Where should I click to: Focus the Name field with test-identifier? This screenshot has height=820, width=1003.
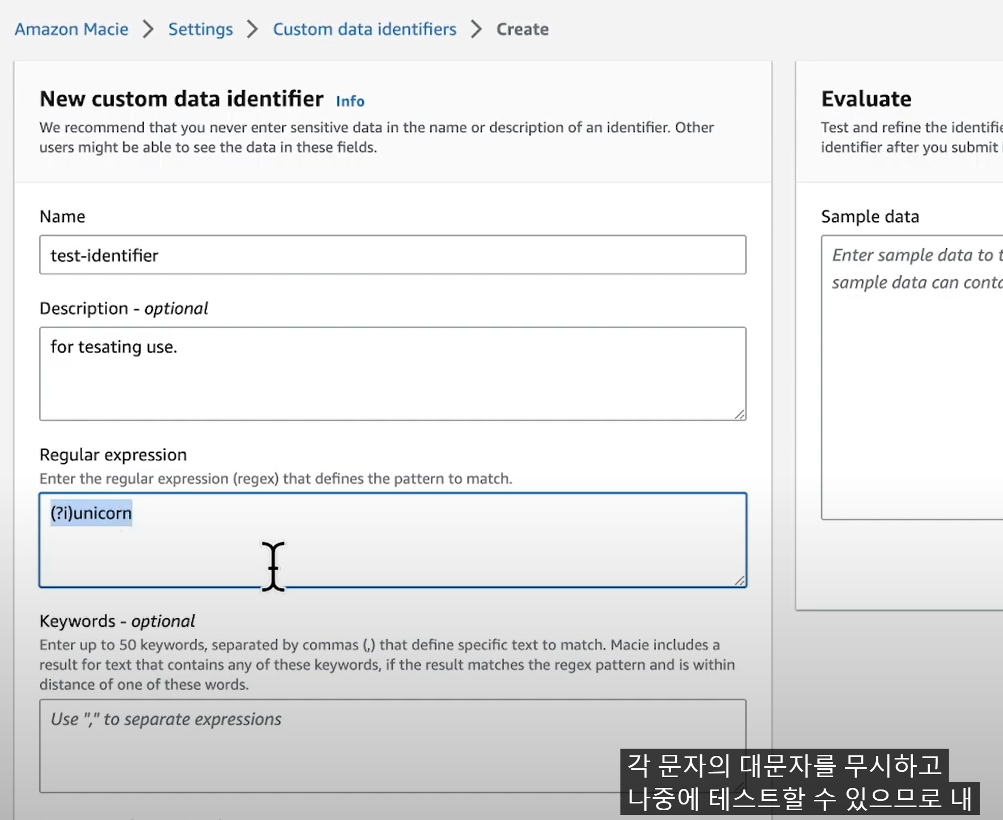pyautogui.click(x=393, y=255)
